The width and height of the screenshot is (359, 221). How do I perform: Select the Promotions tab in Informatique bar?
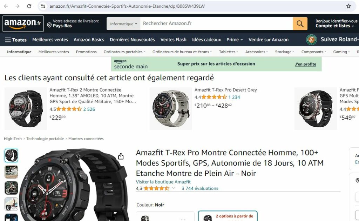(x=86, y=52)
